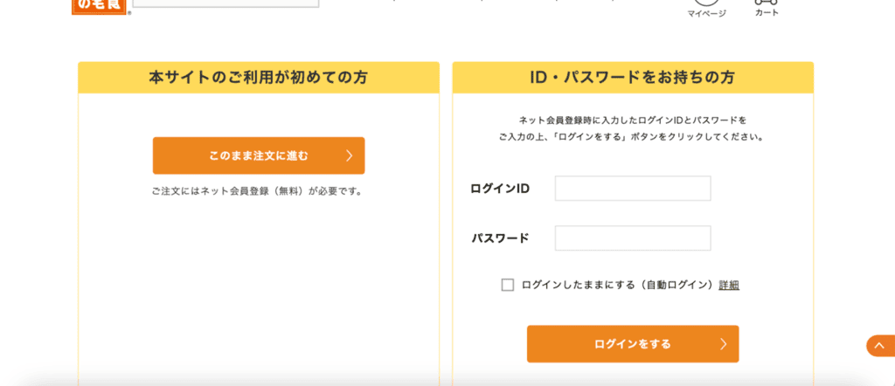Click the search box beside the logo

[x=225, y=3]
